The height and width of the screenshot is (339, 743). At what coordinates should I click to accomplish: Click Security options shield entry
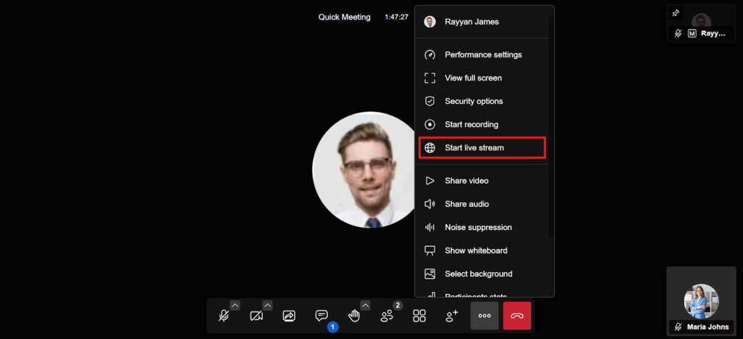coord(473,102)
